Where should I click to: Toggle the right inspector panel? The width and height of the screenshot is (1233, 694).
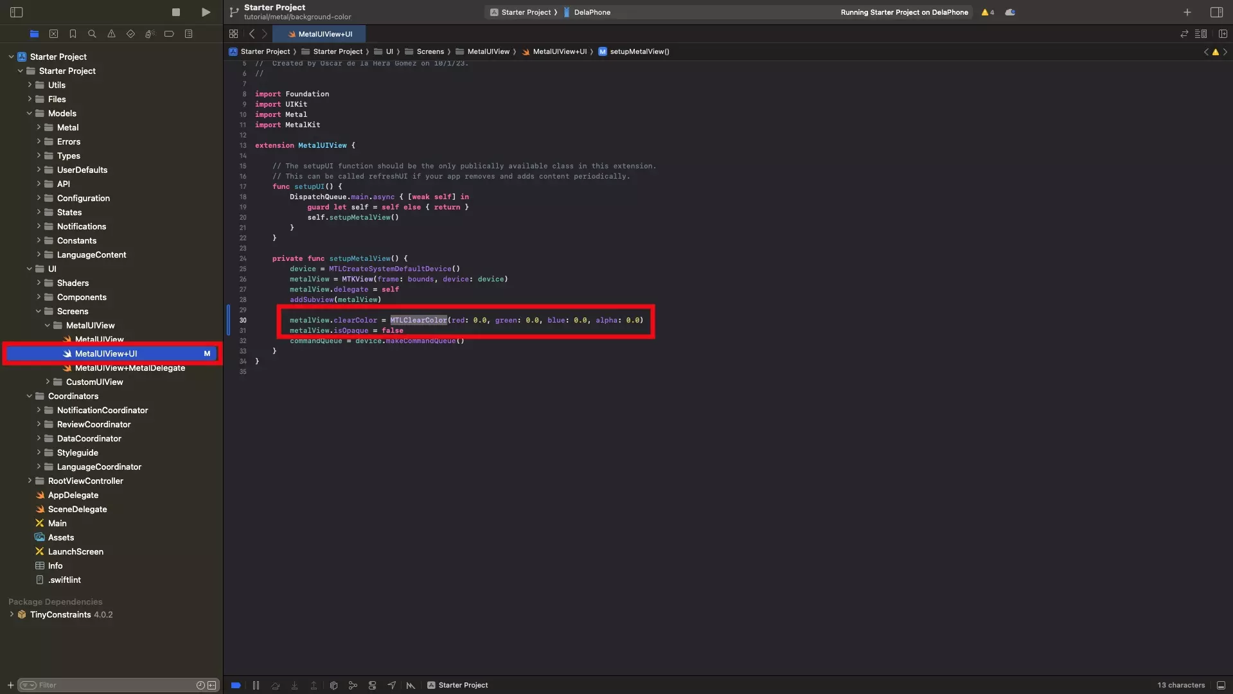pyautogui.click(x=1216, y=12)
